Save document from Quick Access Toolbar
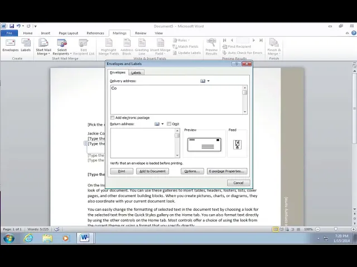This screenshot has height=267, width=357. coord(12,26)
